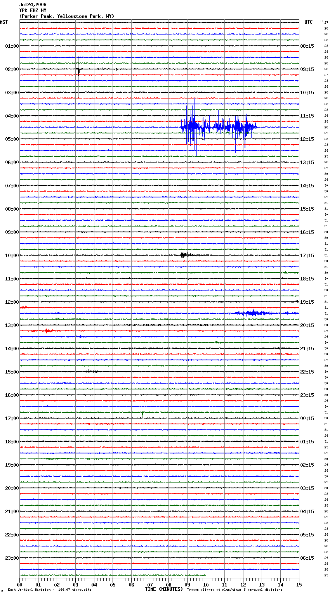Screen dimensions: 330x595
Task: Click the 00:15 UTC time label
Action: tap(307, 419)
